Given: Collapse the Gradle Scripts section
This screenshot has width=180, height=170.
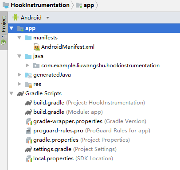Looking at the screenshot, I should click(12, 93).
